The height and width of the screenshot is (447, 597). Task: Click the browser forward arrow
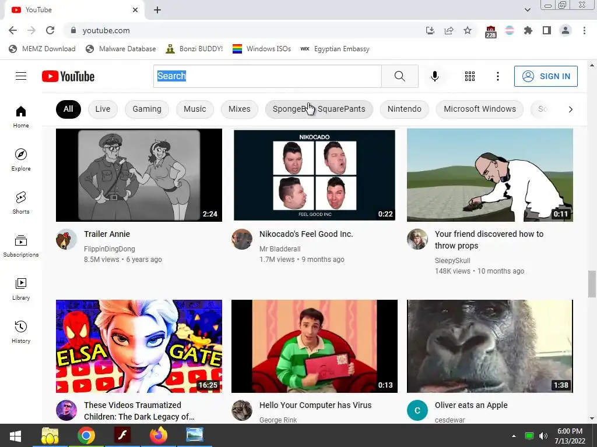(31, 30)
